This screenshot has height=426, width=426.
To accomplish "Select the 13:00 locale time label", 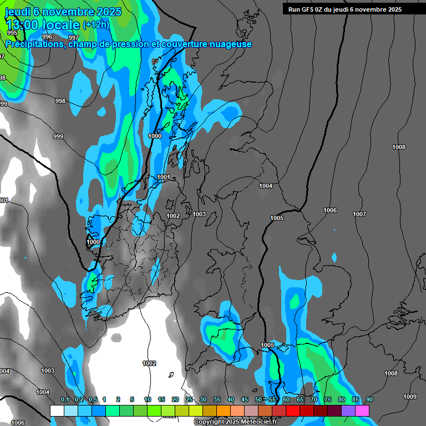I will click(x=43, y=25).
